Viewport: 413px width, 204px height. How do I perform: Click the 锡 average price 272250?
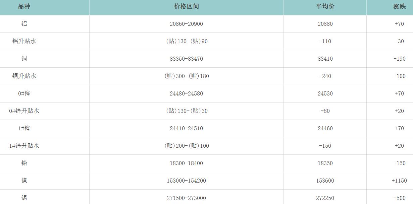coord(325,198)
